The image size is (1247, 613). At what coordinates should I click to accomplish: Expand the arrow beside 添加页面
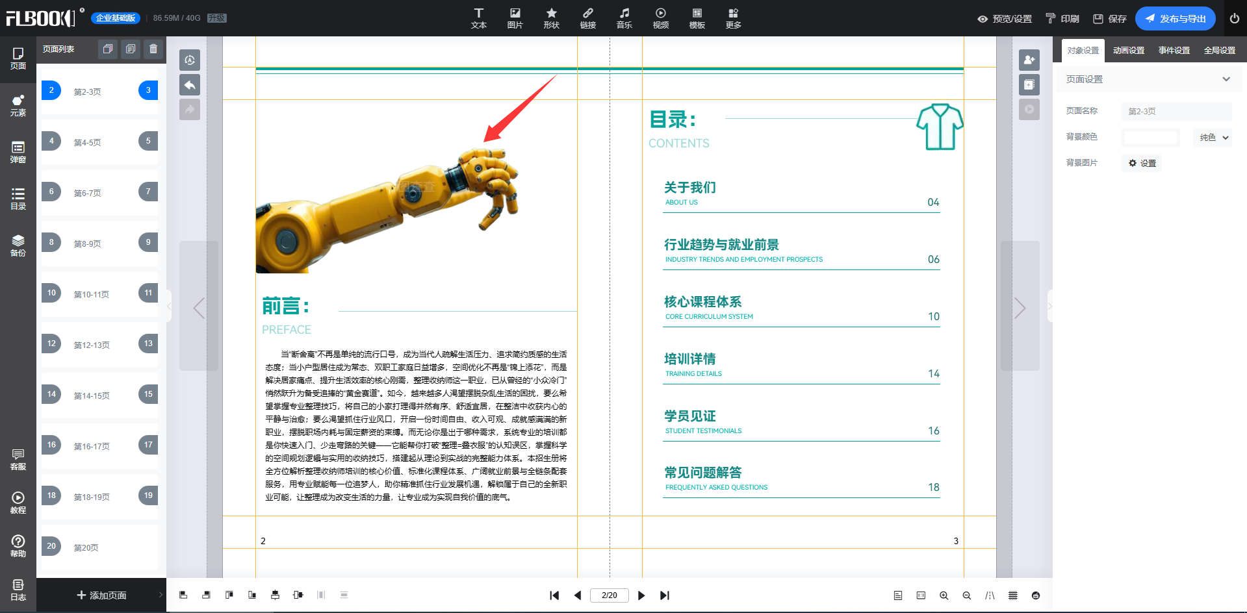pos(161,595)
